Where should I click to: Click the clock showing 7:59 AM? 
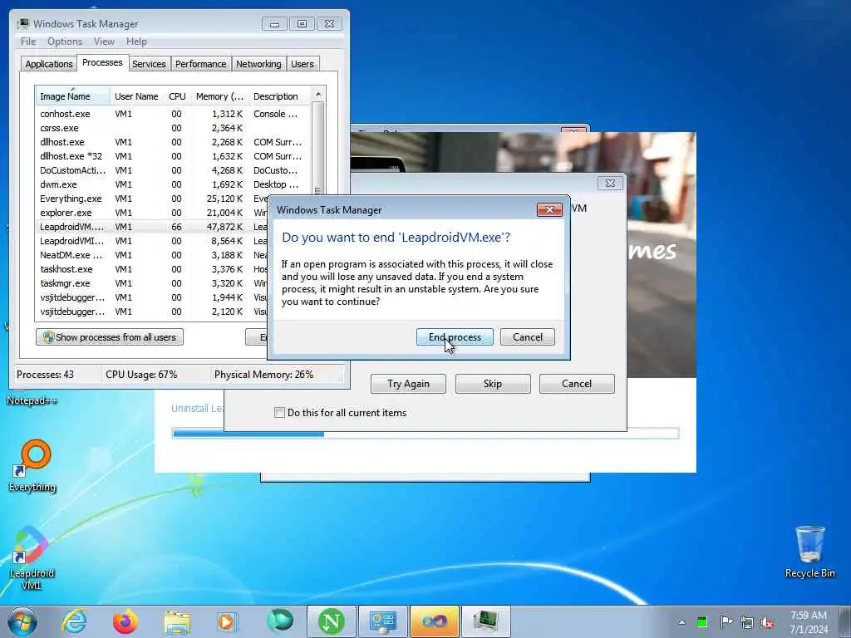[809, 622]
